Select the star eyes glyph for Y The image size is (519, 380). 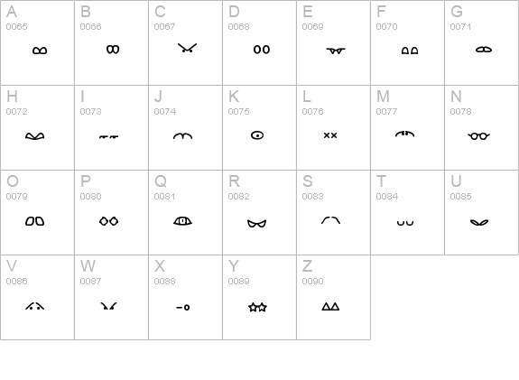click(x=257, y=307)
